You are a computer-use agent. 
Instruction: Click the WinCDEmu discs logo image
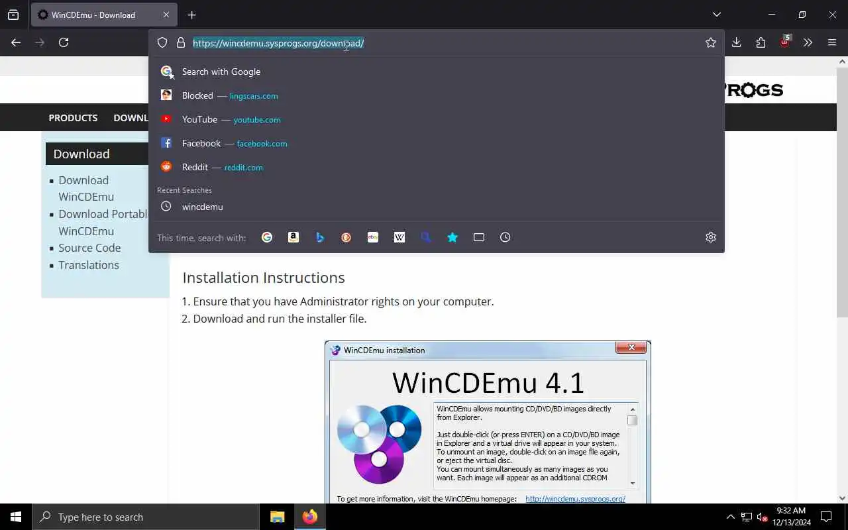(x=379, y=444)
